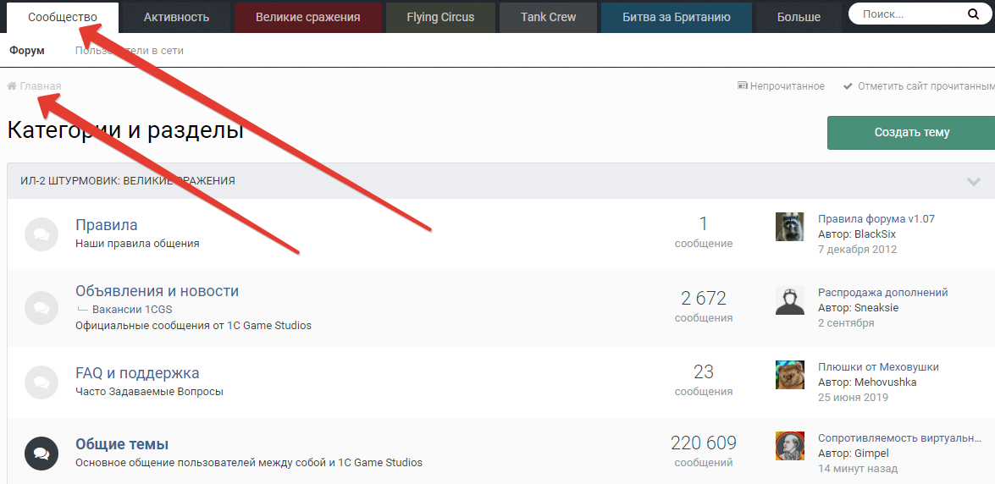This screenshot has height=484, width=995.
Task: Click the search magnifier icon
Action: pyautogui.click(x=973, y=14)
